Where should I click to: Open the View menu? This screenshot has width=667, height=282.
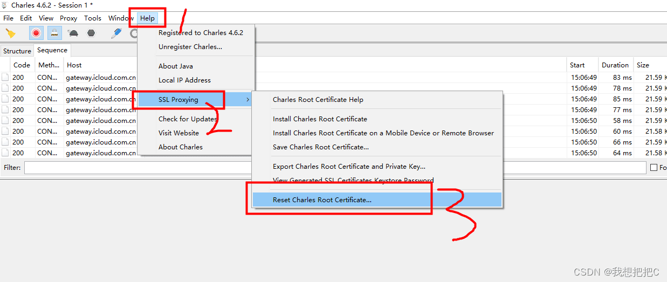(x=46, y=18)
